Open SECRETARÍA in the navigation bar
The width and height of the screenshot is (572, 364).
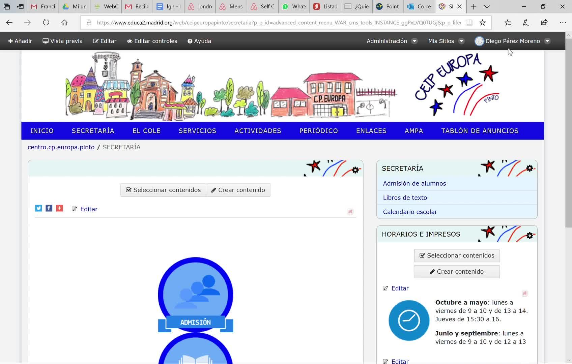93,131
